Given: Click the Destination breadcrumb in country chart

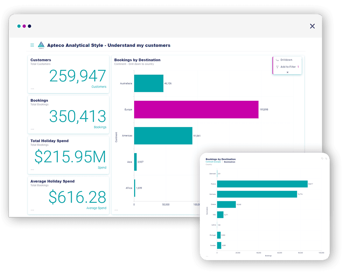Looking at the screenshot, I should tap(230, 162).
